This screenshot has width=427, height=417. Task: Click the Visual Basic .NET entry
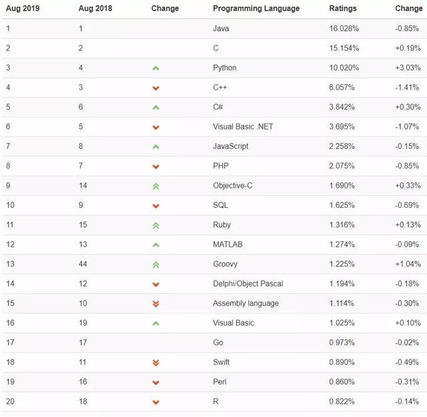243,126
